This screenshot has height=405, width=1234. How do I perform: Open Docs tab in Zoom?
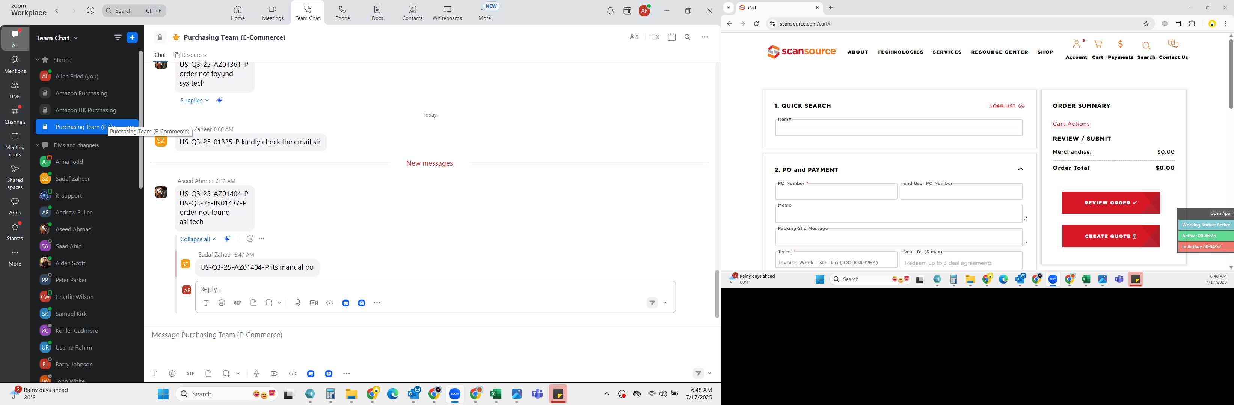pyautogui.click(x=377, y=13)
